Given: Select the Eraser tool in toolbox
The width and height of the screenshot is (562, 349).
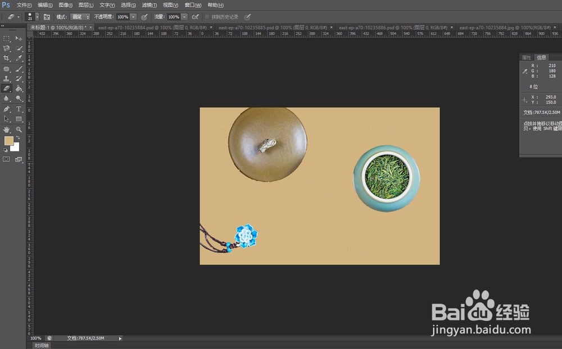Looking at the screenshot, I should coord(6,89).
